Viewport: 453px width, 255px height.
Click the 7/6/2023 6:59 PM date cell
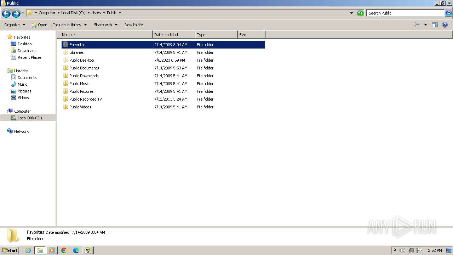click(170, 60)
